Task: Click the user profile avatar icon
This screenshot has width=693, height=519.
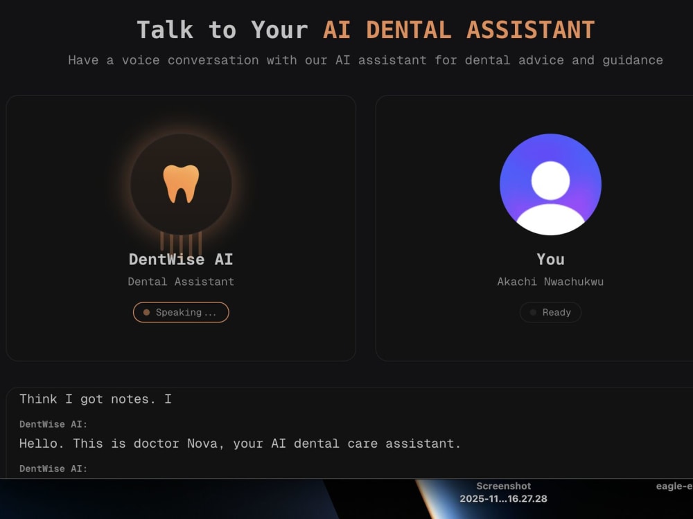Action: 550,184
